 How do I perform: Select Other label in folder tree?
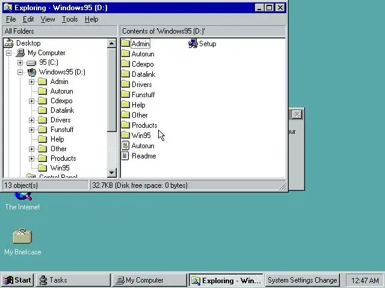coord(58,149)
